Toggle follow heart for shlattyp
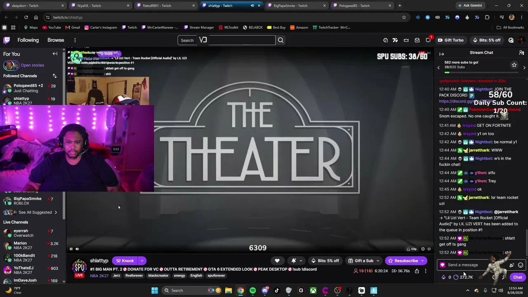 click(x=277, y=261)
